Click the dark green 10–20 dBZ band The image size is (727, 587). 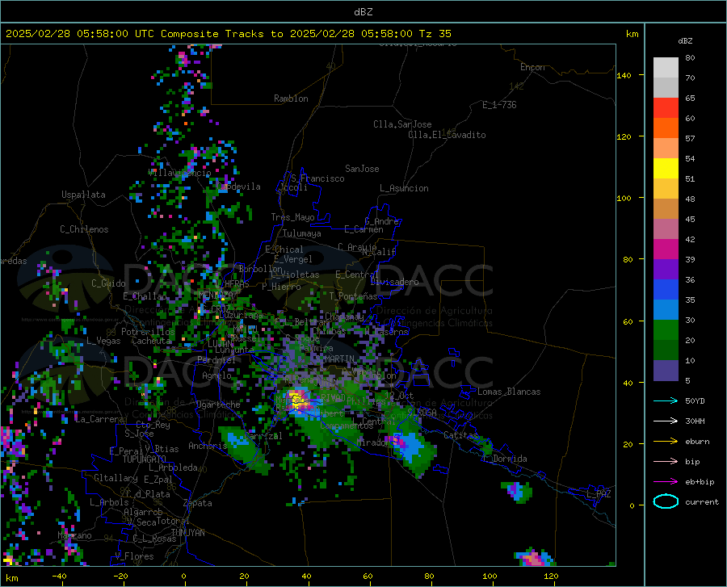tap(666, 350)
